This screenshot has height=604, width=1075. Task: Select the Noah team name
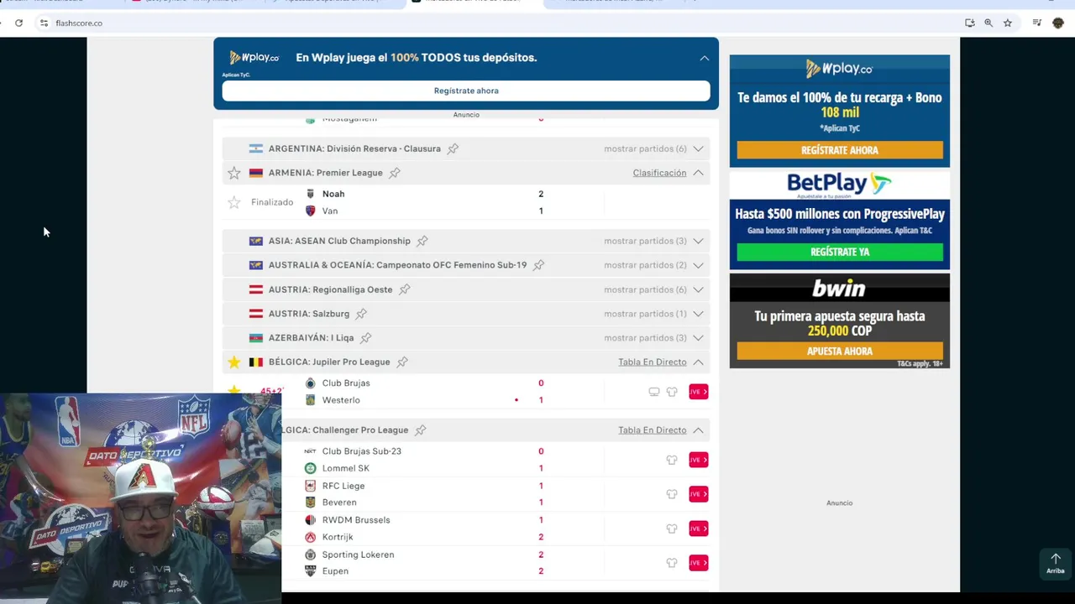pos(333,194)
